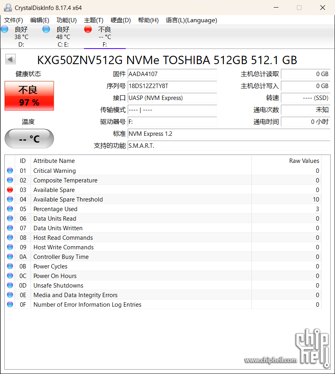
Task: Select drive D: blue status icon
Action: (x=4, y=29)
